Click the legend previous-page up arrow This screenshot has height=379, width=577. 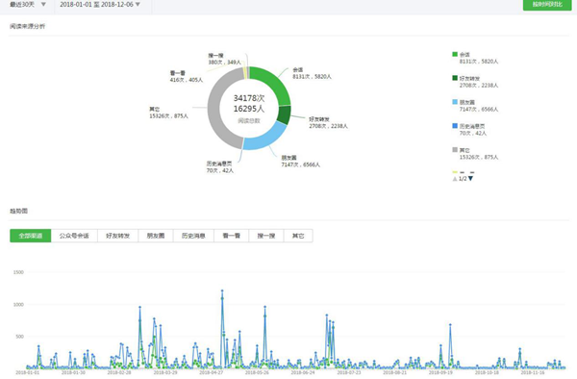pos(455,179)
